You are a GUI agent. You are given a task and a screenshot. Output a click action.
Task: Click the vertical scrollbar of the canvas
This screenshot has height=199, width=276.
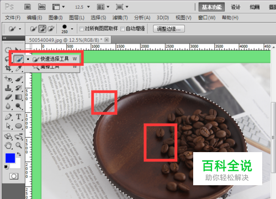[273, 137]
